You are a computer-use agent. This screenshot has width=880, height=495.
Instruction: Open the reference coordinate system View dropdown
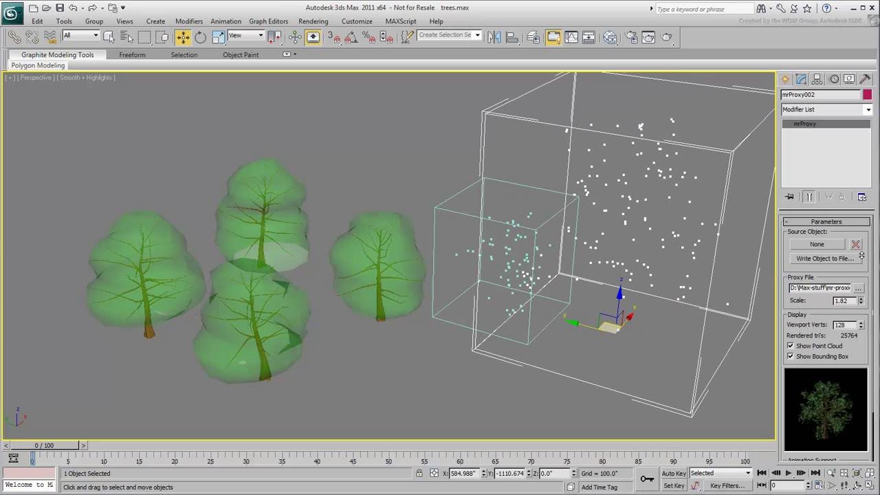click(245, 35)
